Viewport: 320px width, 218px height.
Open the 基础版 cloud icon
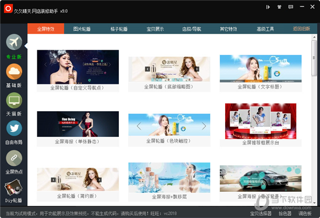(x=14, y=72)
